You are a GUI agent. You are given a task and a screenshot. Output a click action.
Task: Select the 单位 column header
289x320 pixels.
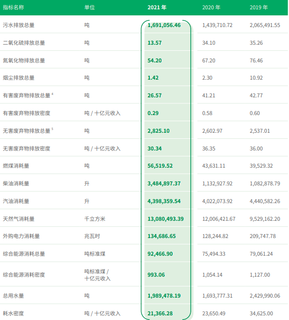pos(89,7)
